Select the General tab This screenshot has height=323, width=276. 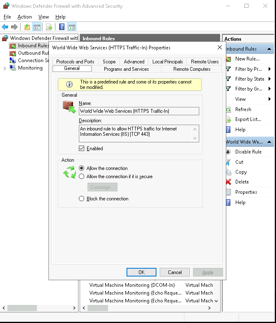pyautogui.click(x=72, y=68)
